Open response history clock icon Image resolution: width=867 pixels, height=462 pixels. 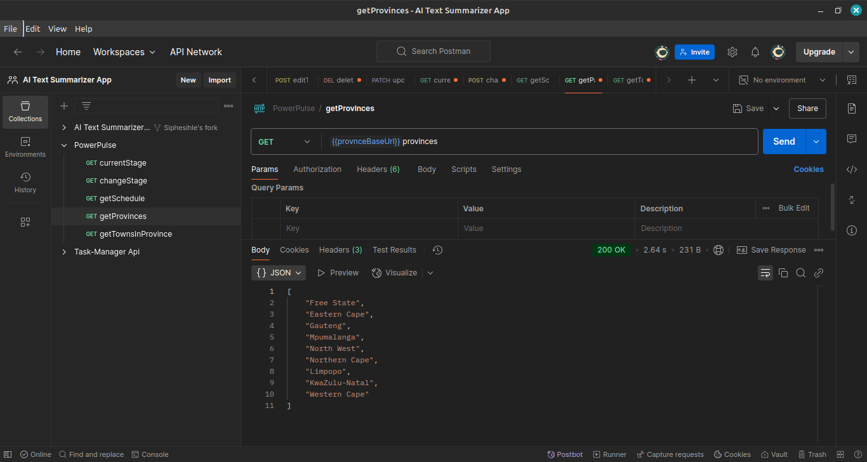pos(437,250)
